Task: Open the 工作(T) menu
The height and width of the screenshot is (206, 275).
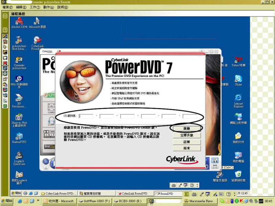Action: tap(35, 7)
